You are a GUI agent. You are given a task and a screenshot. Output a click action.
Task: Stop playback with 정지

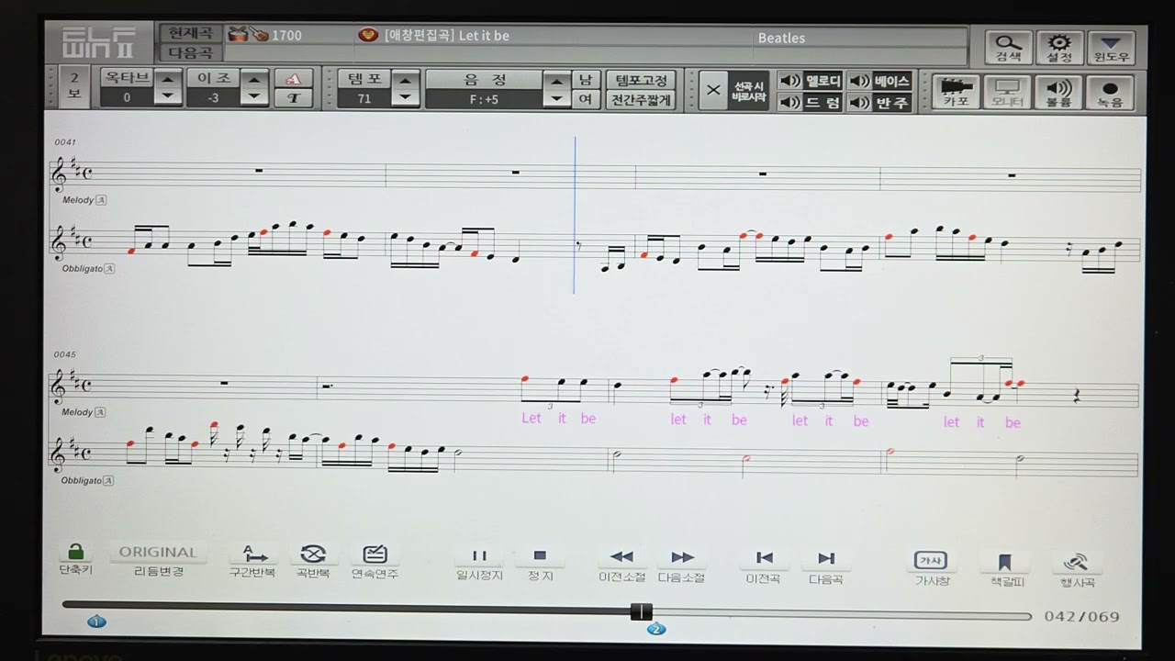(540, 563)
